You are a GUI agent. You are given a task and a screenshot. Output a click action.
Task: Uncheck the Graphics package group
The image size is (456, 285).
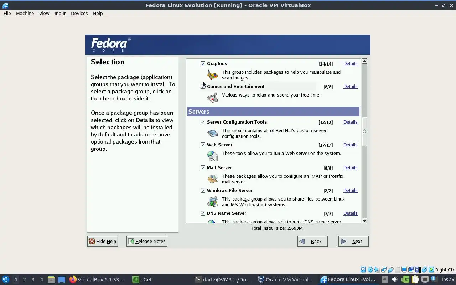coord(203,63)
